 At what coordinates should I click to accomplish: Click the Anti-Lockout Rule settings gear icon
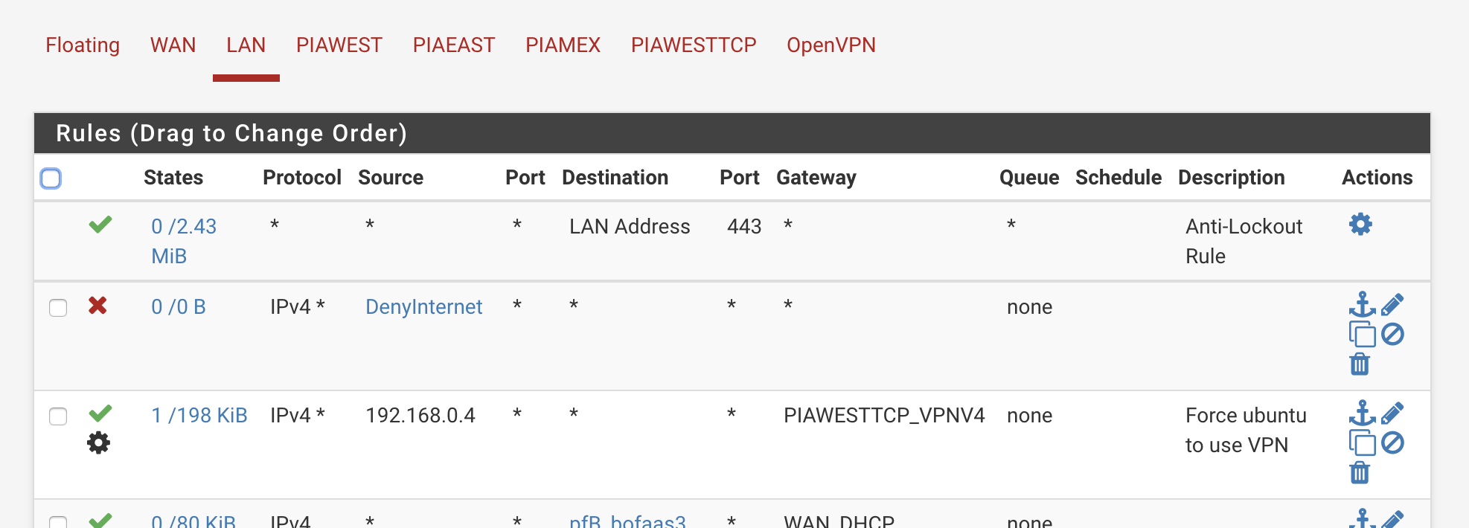point(1360,224)
